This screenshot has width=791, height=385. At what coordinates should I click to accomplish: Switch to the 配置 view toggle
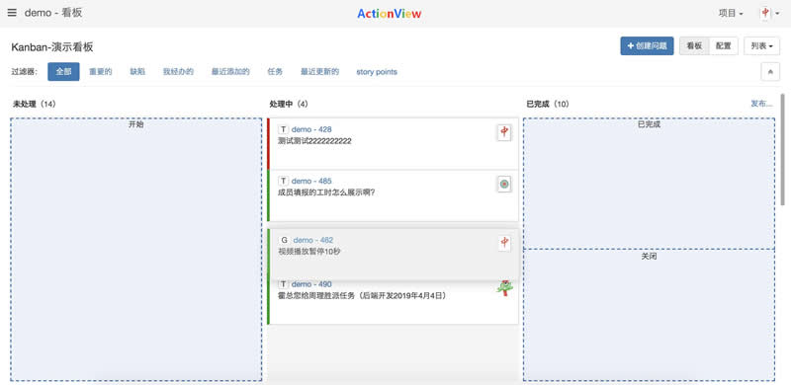(724, 45)
